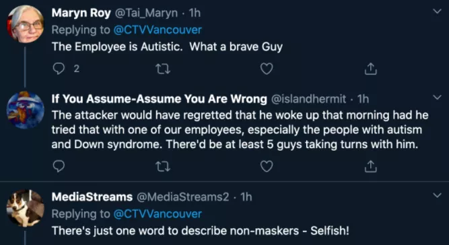Share islandhermit's tweet via share icon
Screen dimensions: 449x245
[x=370, y=166]
